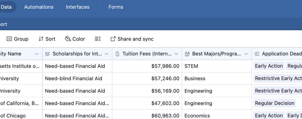Click the long-text icon in the Scholarships header

point(48,54)
